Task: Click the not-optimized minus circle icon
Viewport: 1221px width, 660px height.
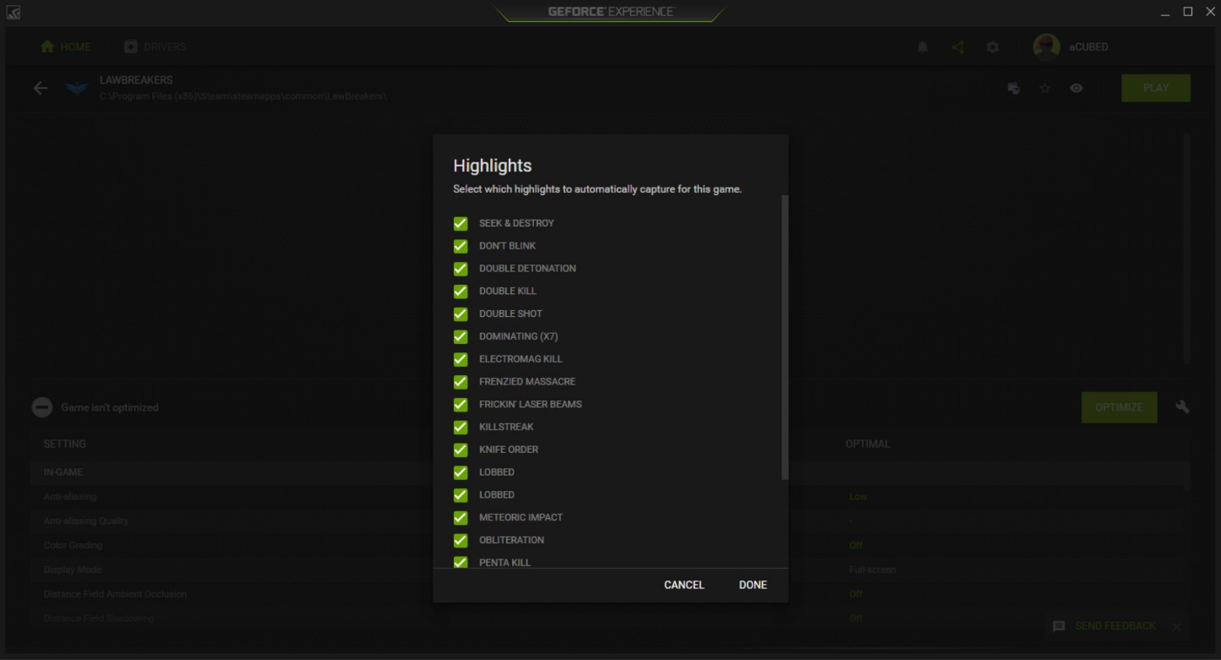Action: (x=42, y=407)
